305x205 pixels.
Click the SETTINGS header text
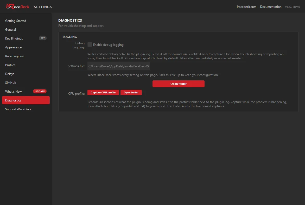pyautogui.click(x=43, y=7)
